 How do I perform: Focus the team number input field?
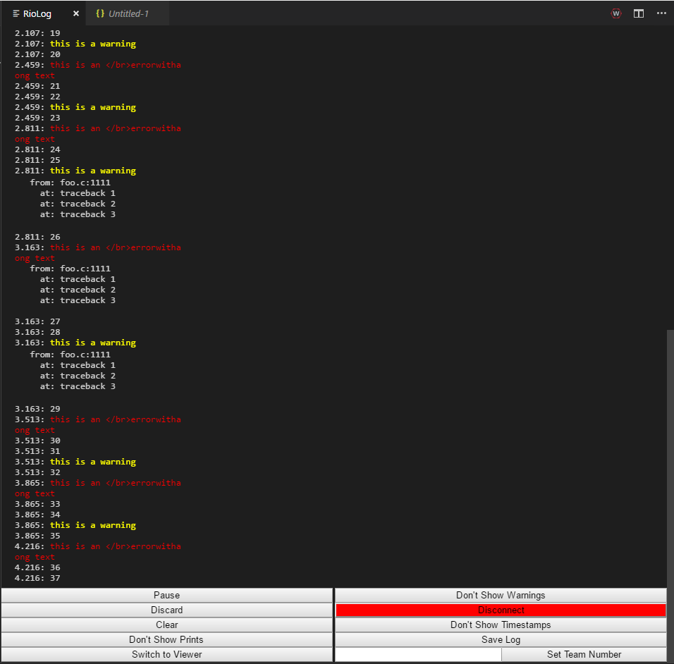point(418,655)
